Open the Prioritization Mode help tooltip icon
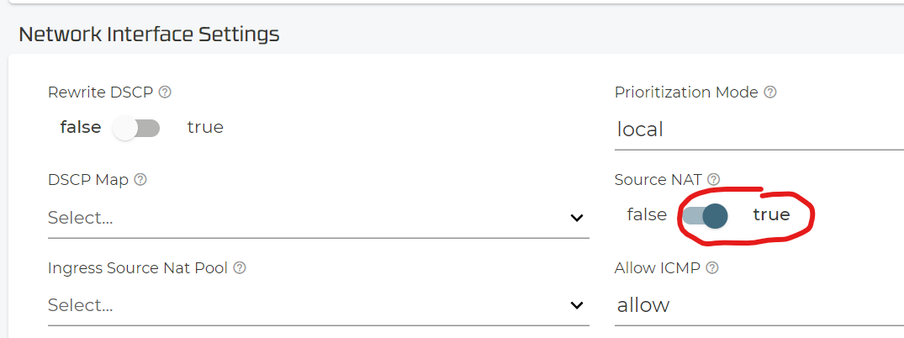 pyautogui.click(x=770, y=92)
